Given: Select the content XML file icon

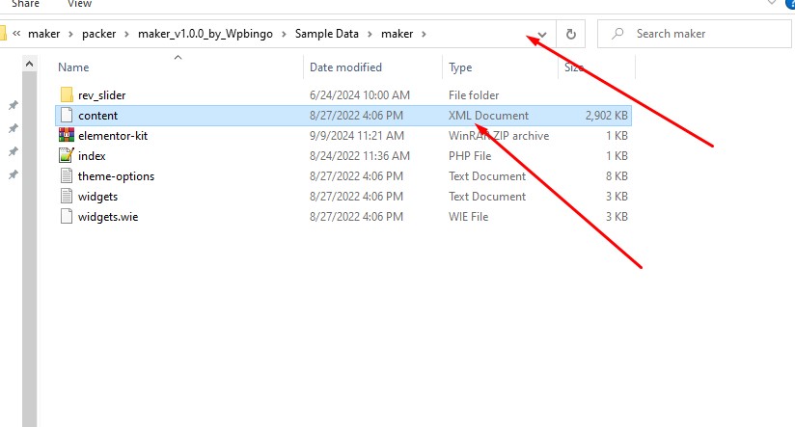Looking at the screenshot, I should coord(67,115).
